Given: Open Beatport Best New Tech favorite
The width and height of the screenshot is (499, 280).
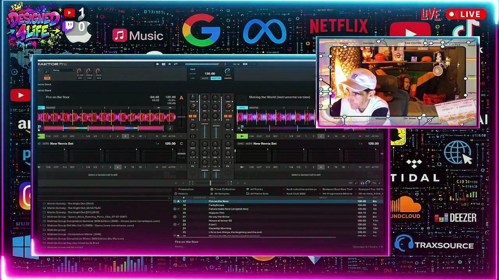Looking at the screenshot, I should [335, 189].
